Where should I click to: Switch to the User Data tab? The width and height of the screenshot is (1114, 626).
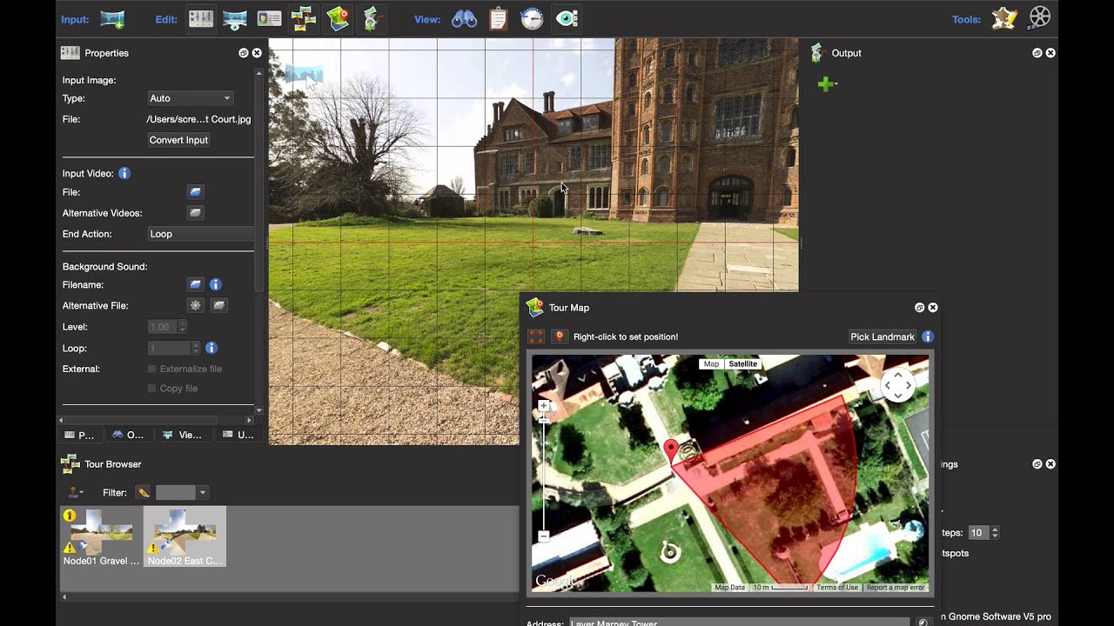238,435
